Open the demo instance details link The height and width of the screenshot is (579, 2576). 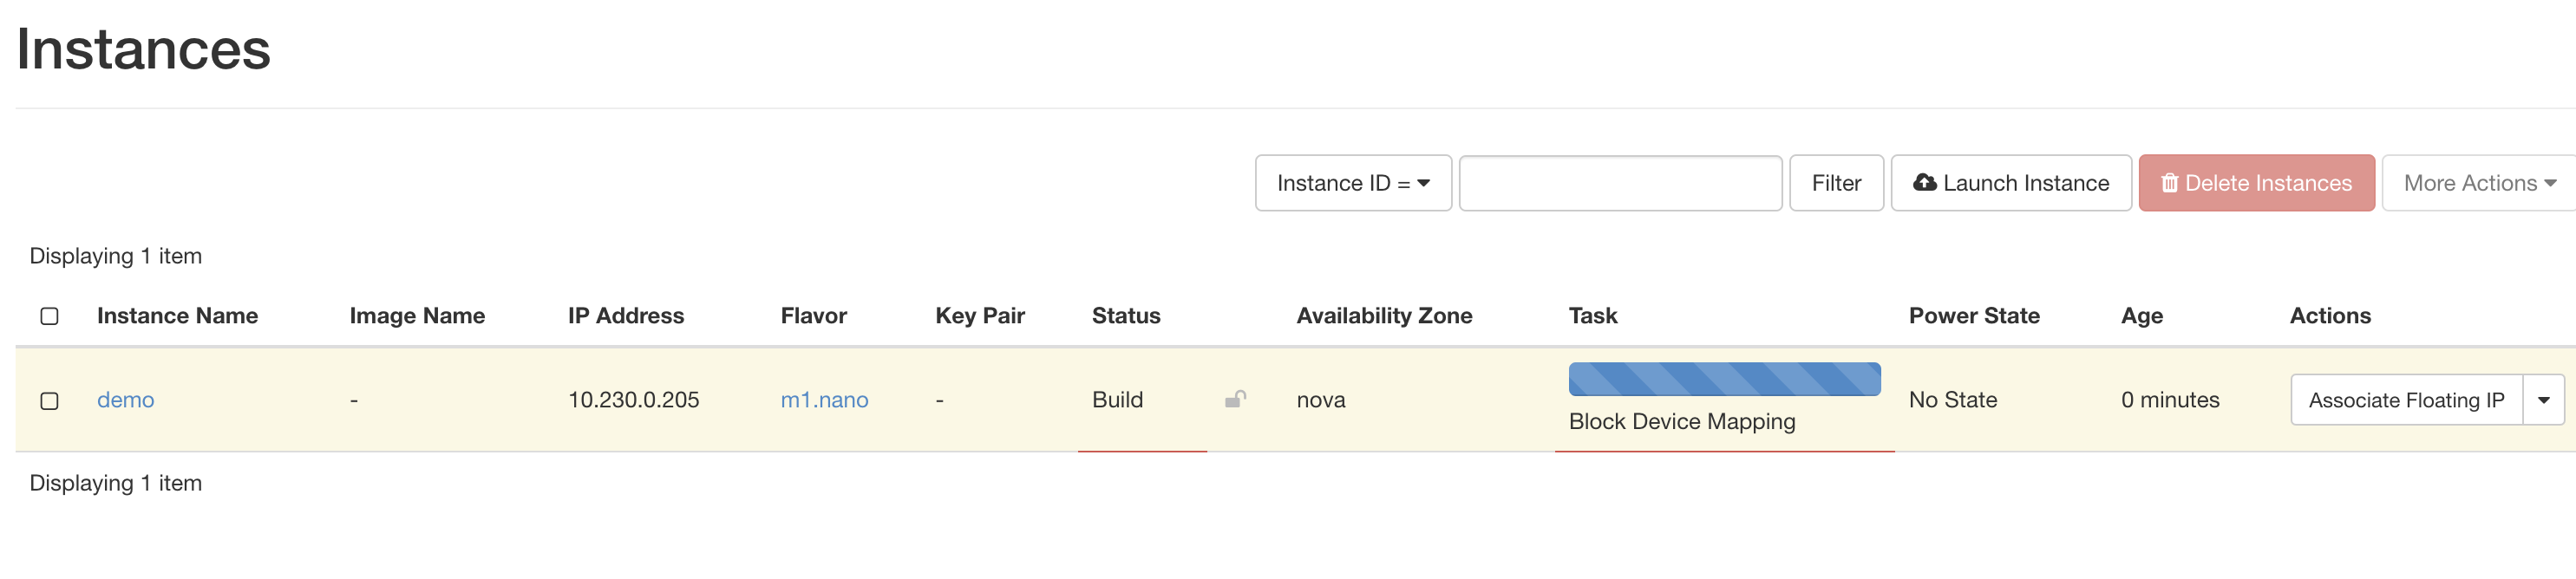click(x=125, y=399)
